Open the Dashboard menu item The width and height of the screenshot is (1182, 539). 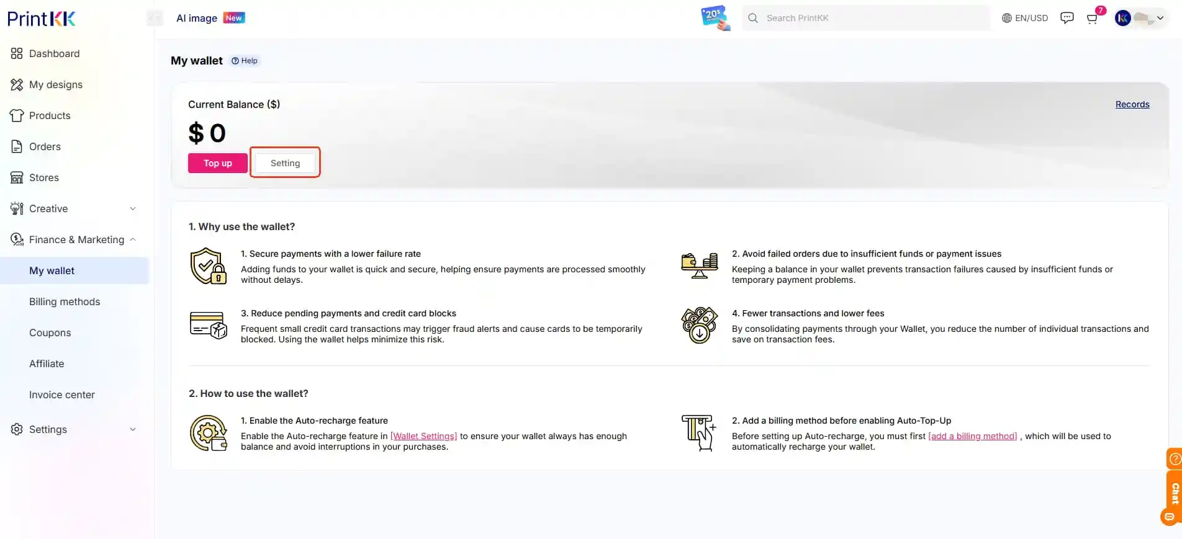point(54,53)
